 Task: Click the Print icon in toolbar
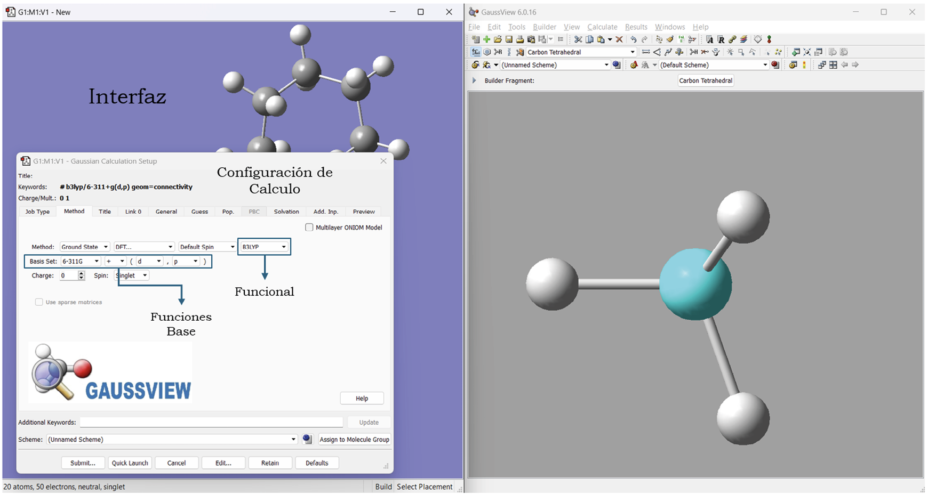[520, 39]
